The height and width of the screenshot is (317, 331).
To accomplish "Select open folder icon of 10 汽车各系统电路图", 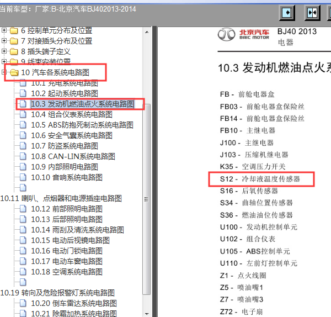I will click(x=14, y=72).
